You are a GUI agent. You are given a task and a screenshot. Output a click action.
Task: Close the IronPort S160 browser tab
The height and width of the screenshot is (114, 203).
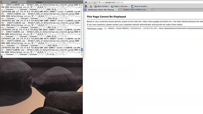152,10
